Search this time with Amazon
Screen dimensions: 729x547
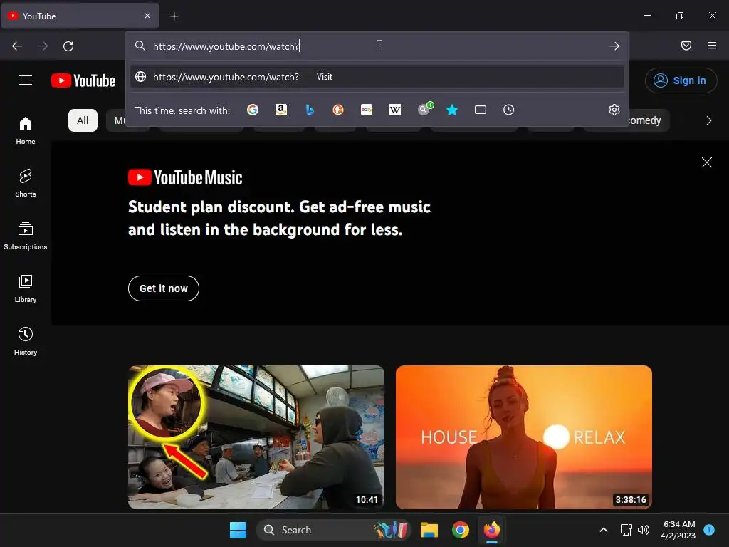click(x=280, y=110)
